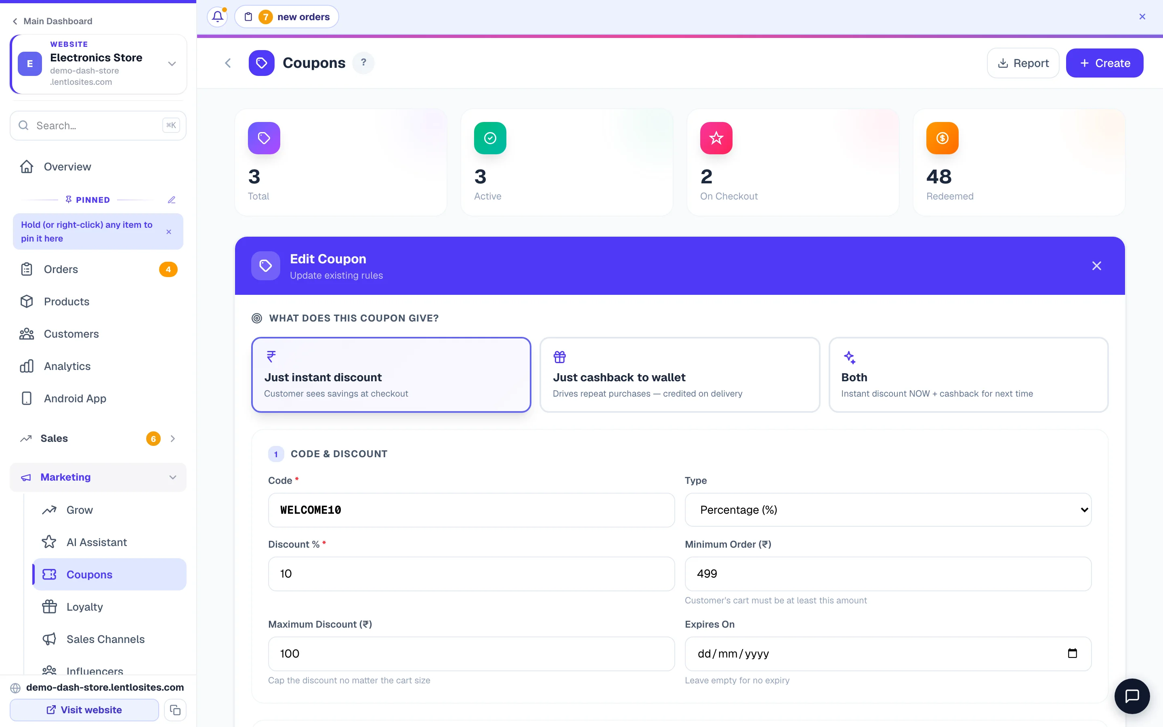Open Analytics in the sidebar
The image size is (1163, 727).
pyautogui.click(x=98, y=366)
